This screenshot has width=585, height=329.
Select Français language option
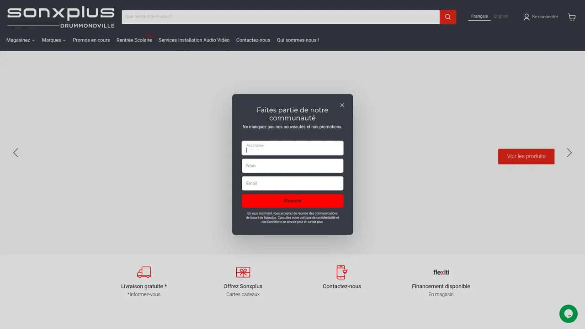[x=479, y=16]
